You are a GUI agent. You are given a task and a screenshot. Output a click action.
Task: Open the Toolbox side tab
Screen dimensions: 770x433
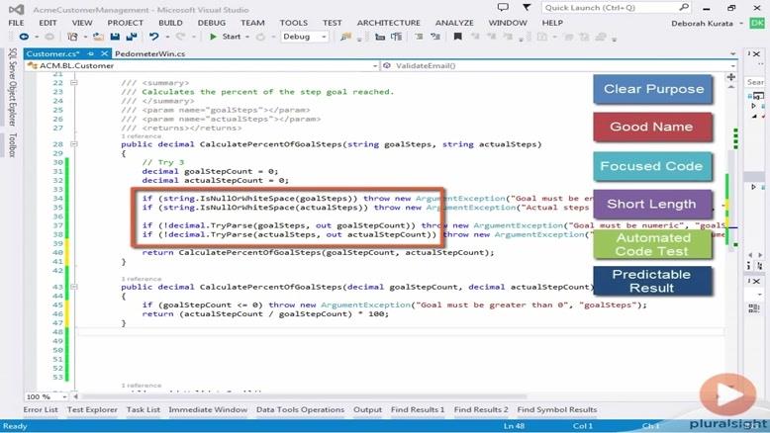coord(12,144)
